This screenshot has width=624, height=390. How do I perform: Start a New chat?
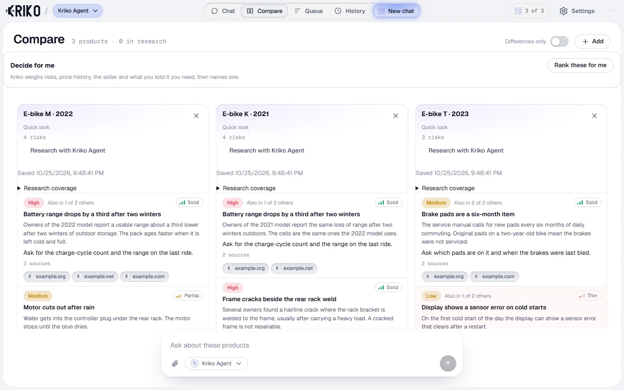coord(396,11)
